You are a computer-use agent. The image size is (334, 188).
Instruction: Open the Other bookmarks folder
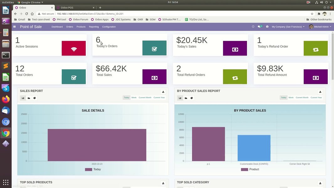coord(319,19)
